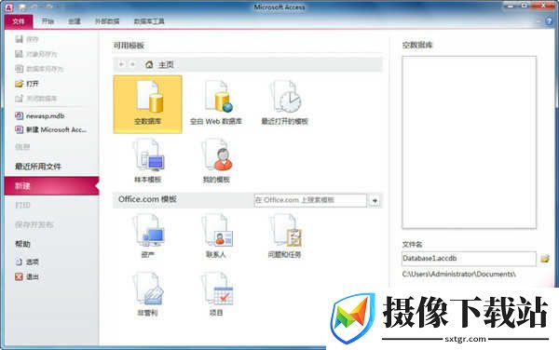Switch to the 数据库工具 ribbon tab
The image size is (559, 350).
pos(149,21)
